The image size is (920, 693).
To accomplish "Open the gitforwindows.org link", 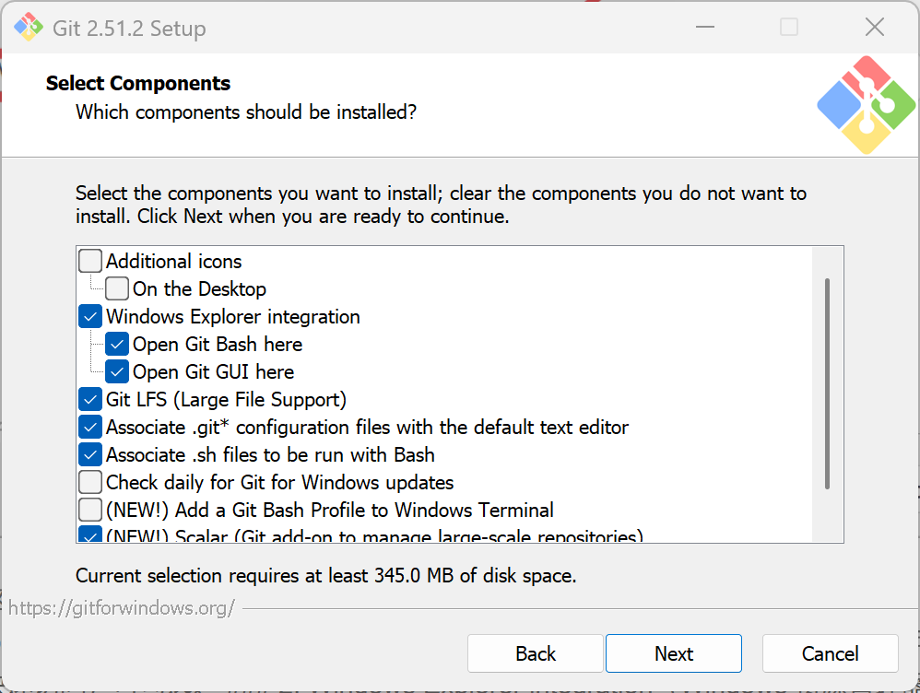I will click(x=122, y=608).
